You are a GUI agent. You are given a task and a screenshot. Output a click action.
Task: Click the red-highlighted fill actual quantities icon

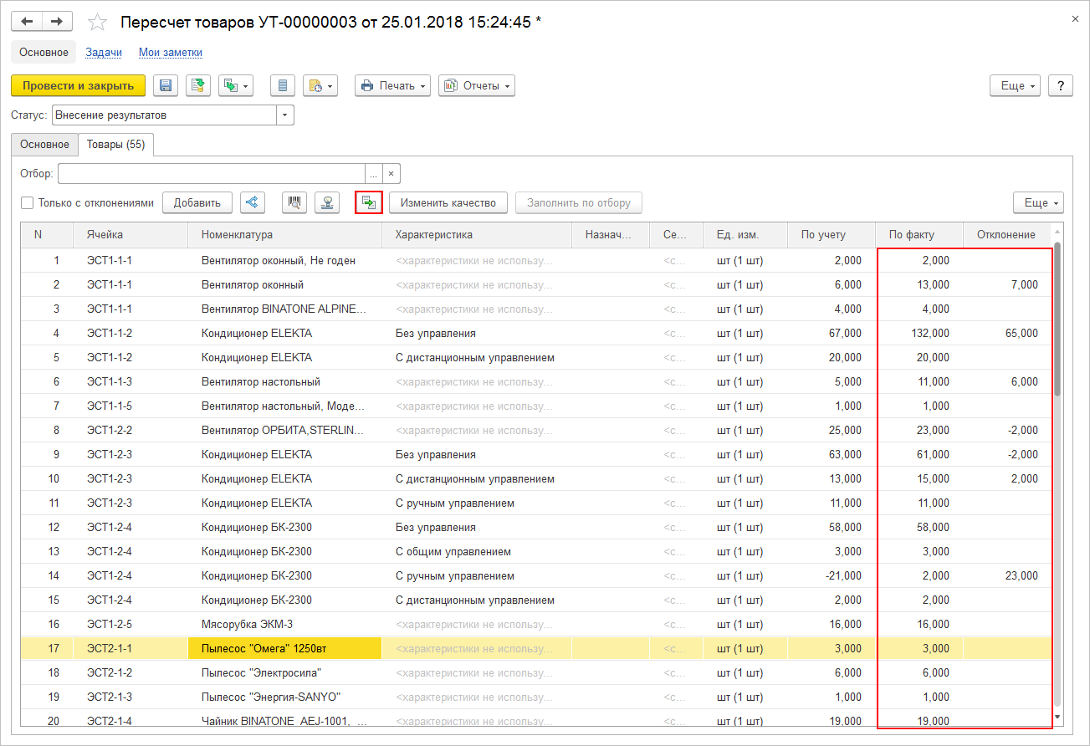coord(369,202)
